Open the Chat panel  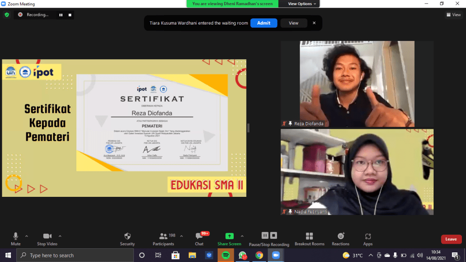tap(199, 236)
